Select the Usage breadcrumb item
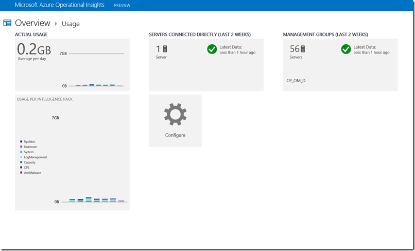 71,24
